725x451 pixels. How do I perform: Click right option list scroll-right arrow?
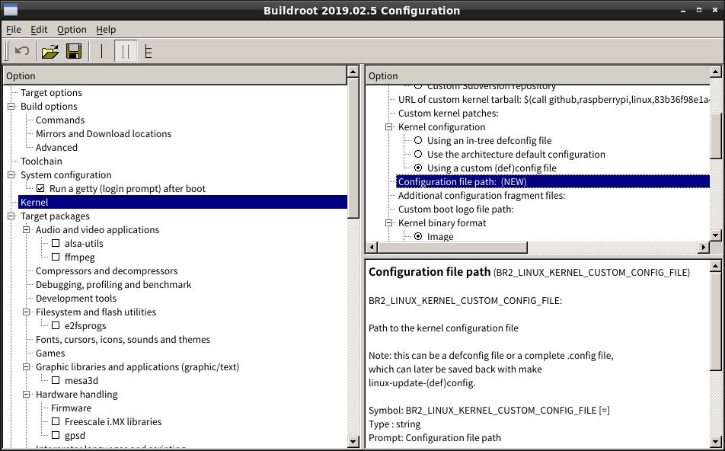pyautogui.click(x=703, y=248)
